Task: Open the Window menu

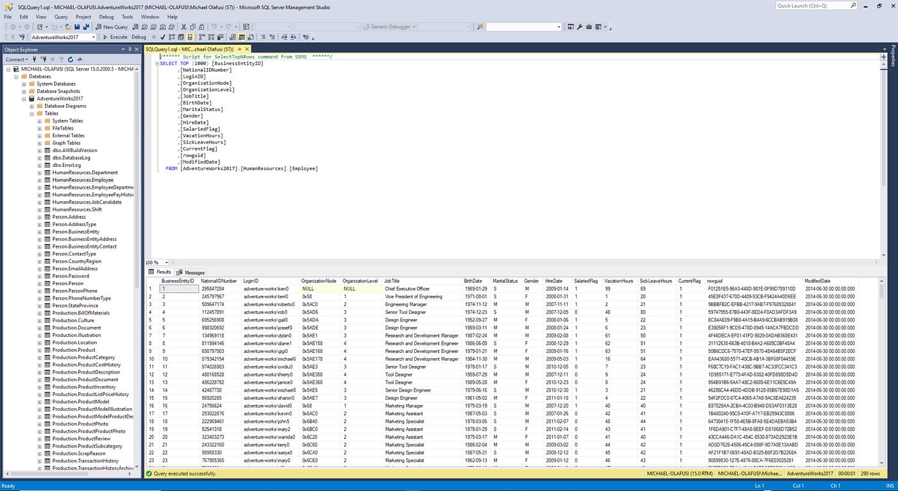Action: 150,17
